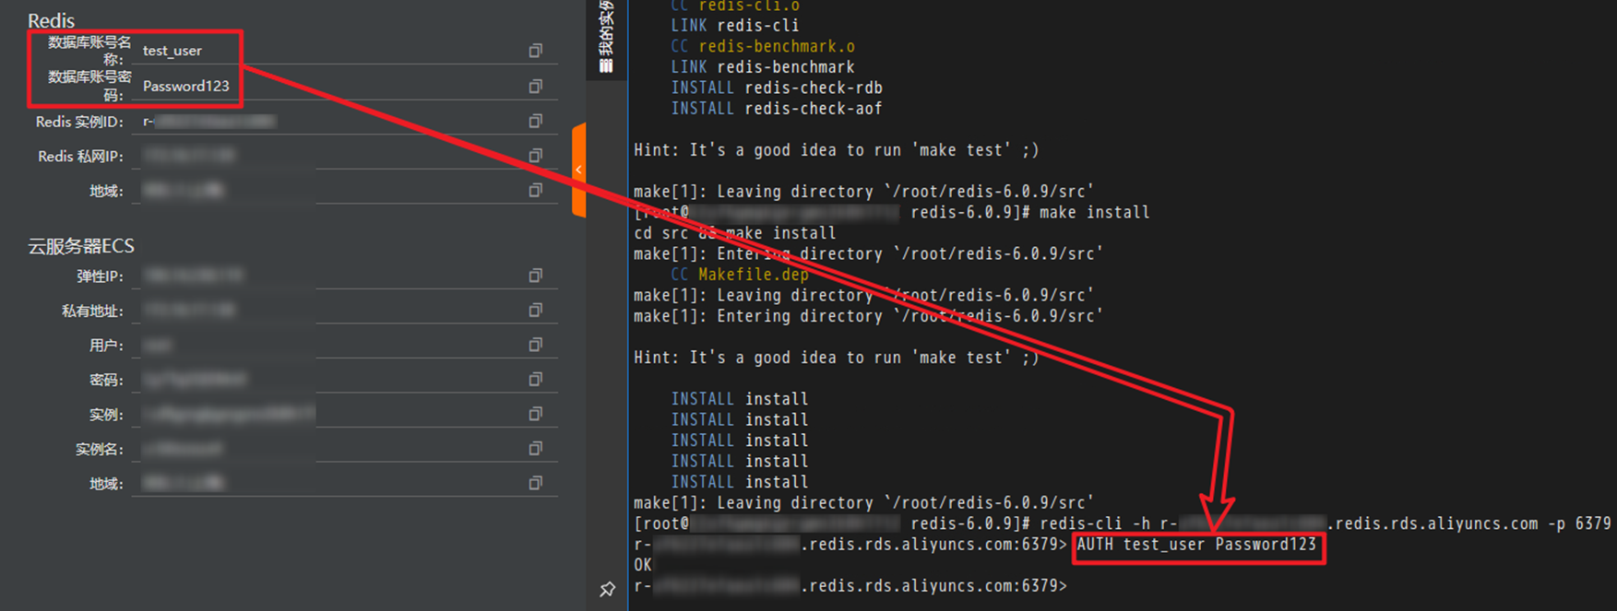Click the Redis 实例ID label
1617x611 pixels.
79,122
